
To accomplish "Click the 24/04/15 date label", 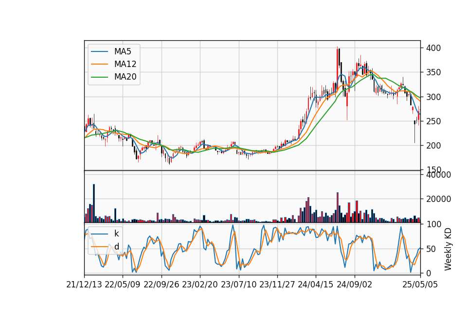I will coord(316,285).
